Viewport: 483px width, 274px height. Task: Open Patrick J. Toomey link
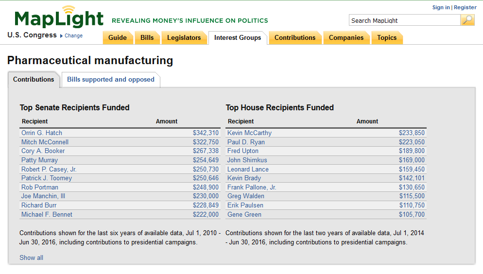coord(47,178)
